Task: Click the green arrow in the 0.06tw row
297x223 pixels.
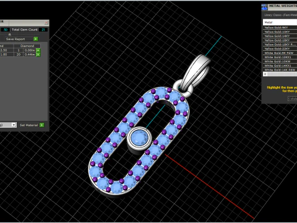Action: click(38, 50)
